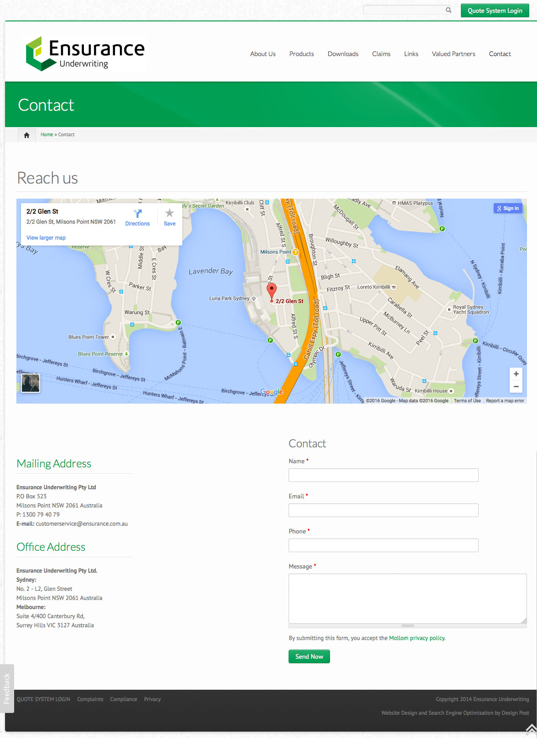Open Street View satellite thumbnail
The height and width of the screenshot is (738, 537).
click(31, 383)
